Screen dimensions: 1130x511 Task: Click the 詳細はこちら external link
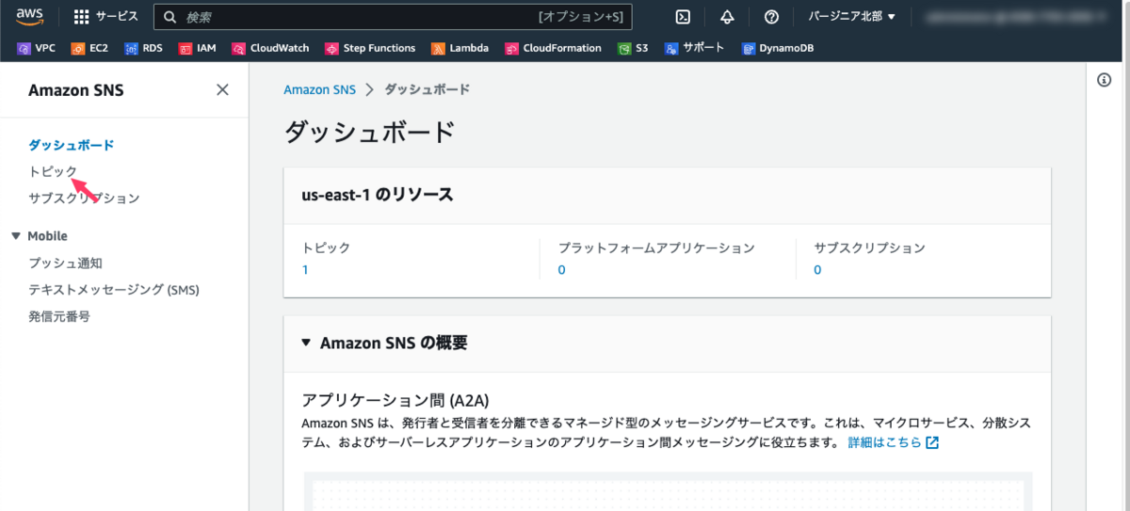point(893,442)
